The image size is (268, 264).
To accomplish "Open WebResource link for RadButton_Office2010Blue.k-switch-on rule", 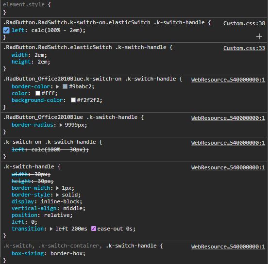I will [228, 80].
